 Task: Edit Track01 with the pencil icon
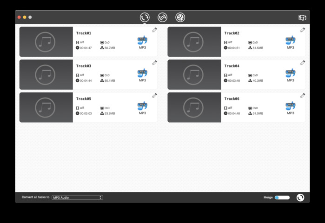154,30
